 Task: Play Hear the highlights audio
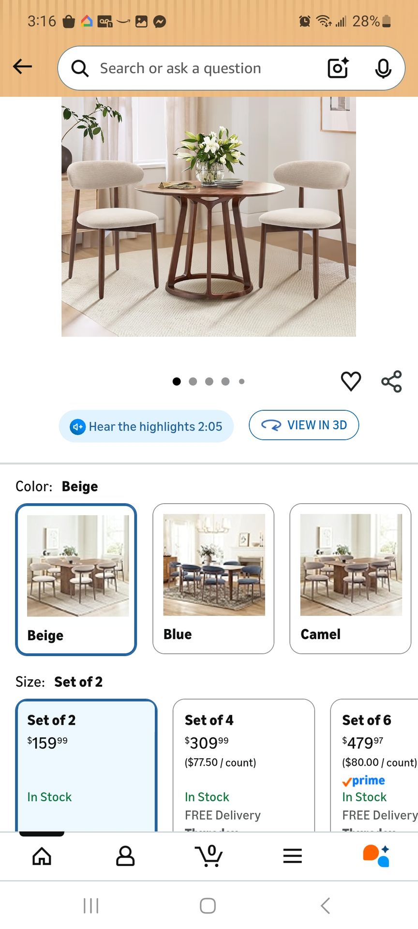point(146,426)
